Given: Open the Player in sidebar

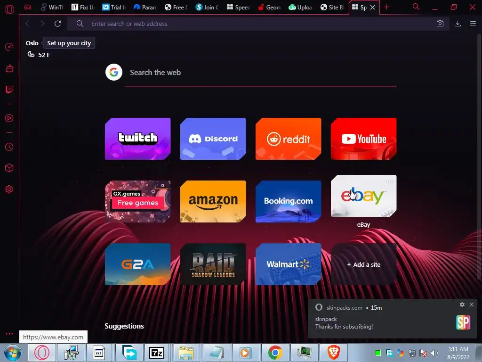Looking at the screenshot, I should pyautogui.click(x=9, y=118).
